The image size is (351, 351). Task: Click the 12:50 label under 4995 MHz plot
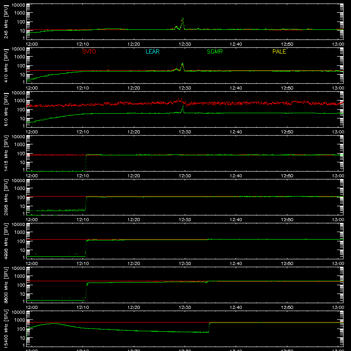pos(287,264)
